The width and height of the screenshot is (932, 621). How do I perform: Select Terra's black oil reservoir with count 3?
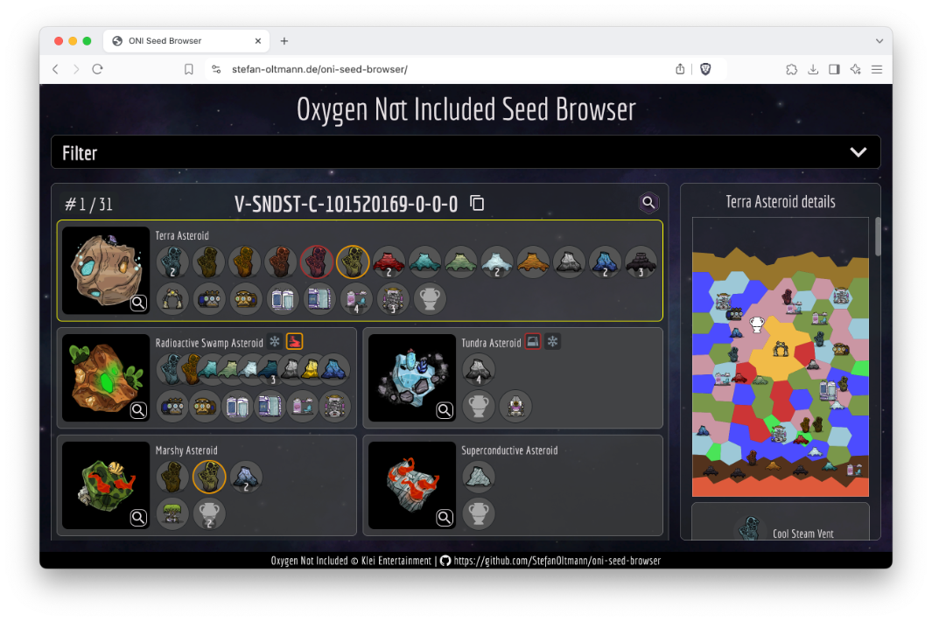[x=641, y=262]
